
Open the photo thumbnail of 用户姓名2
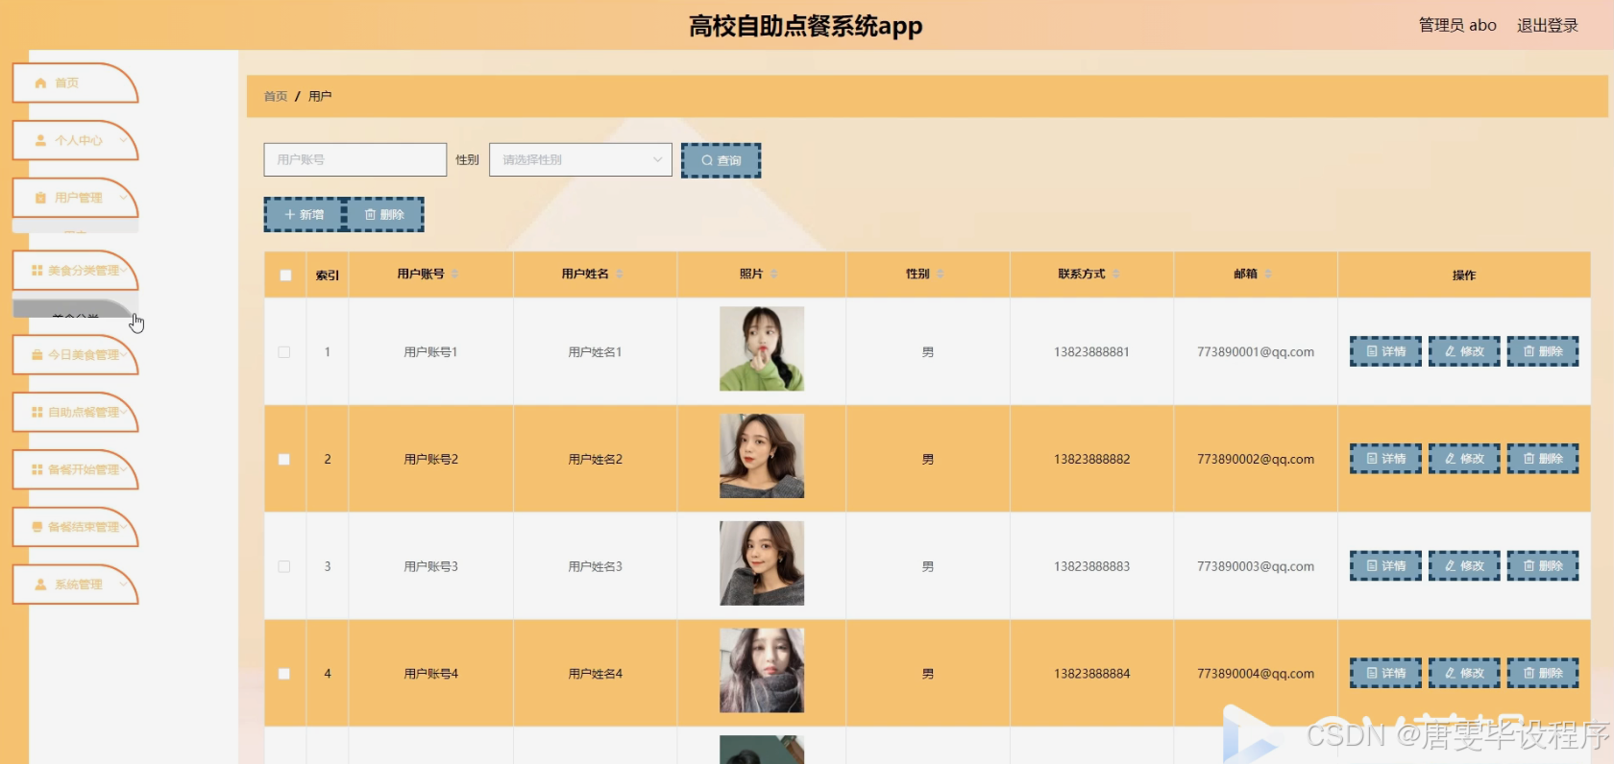pyautogui.click(x=762, y=456)
